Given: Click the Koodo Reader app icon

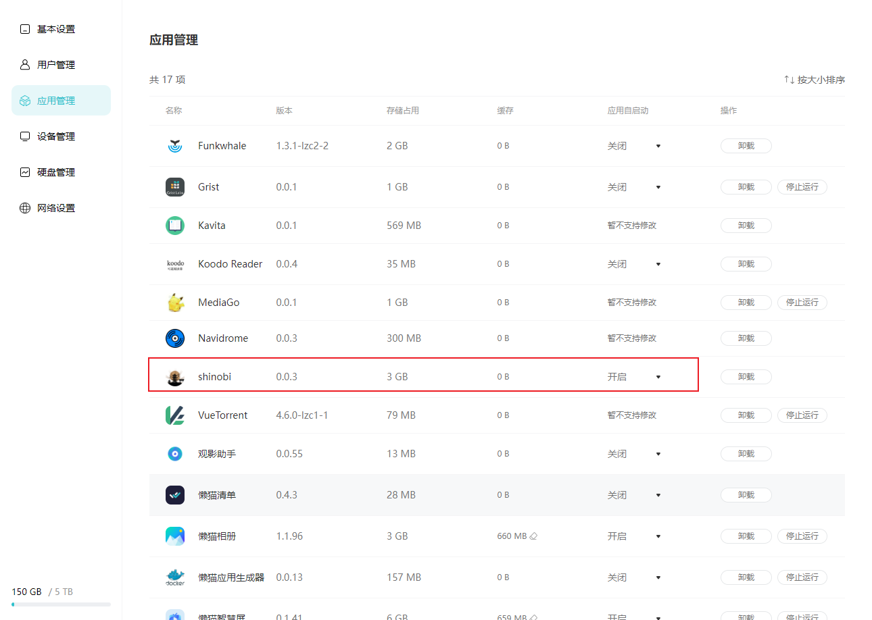Looking at the screenshot, I should point(175,264).
